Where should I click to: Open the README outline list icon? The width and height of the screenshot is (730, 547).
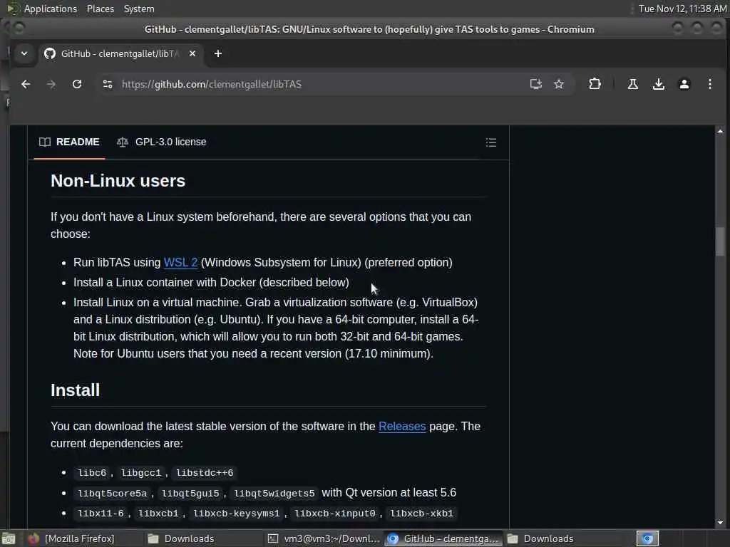coord(490,142)
